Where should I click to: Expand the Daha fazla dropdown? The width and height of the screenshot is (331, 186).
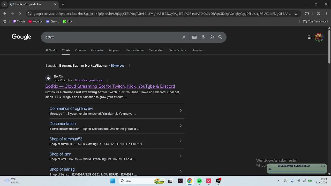(x=177, y=50)
